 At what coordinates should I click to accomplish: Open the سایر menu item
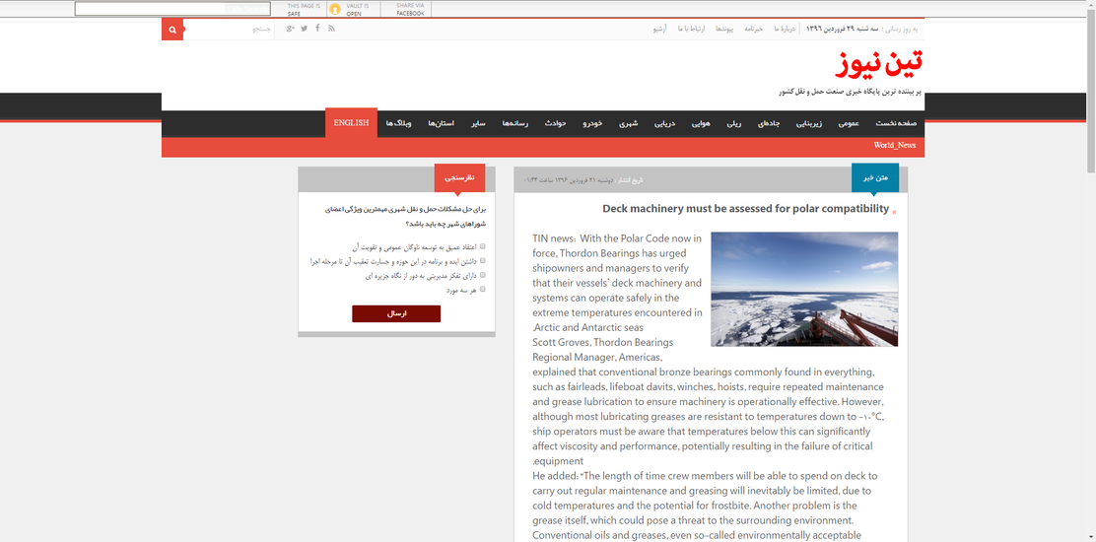478,123
